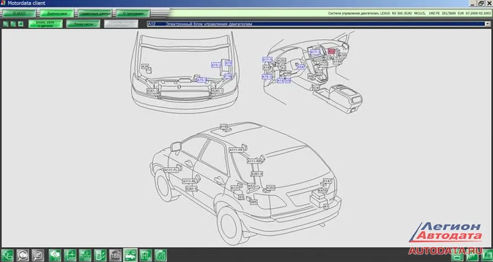This screenshot has height=262, width=493.
Task: Click the green icon left of TSB
Action: 100,255
